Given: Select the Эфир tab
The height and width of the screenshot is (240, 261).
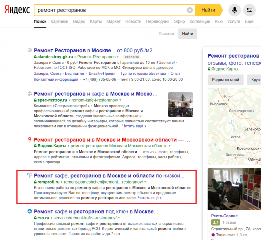Looking at the screenshot, I should pyautogui.click(x=179, y=21).
